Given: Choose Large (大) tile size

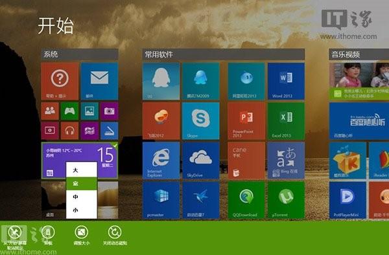Looking at the screenshot, I should pyautogui.click(x=82, y=170).
